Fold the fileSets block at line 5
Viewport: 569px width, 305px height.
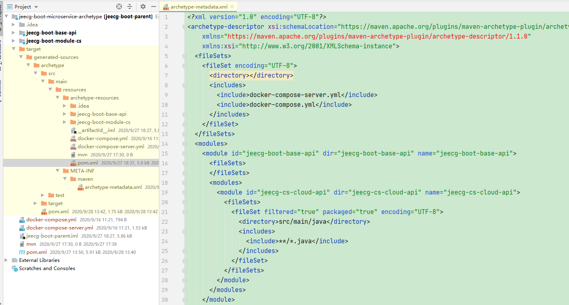tap(185, 56)
